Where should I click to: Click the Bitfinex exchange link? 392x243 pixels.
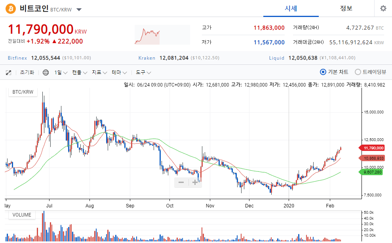(x=17, y=58)
